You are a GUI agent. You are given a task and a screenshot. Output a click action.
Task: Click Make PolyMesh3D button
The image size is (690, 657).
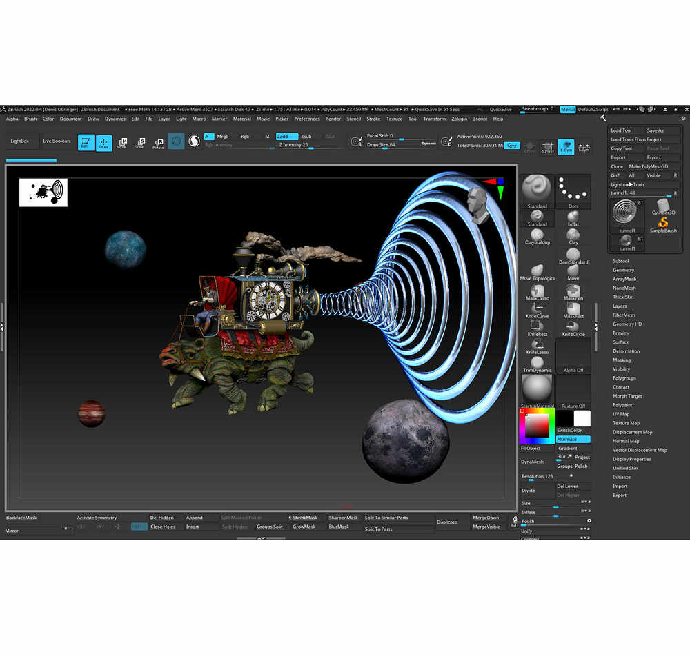pyautogui.click(x=649, y=166)
